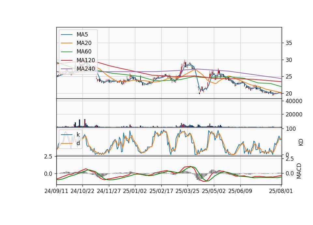
Task: Click the blue MA5 legend line sample
Action: pos(67,35)
